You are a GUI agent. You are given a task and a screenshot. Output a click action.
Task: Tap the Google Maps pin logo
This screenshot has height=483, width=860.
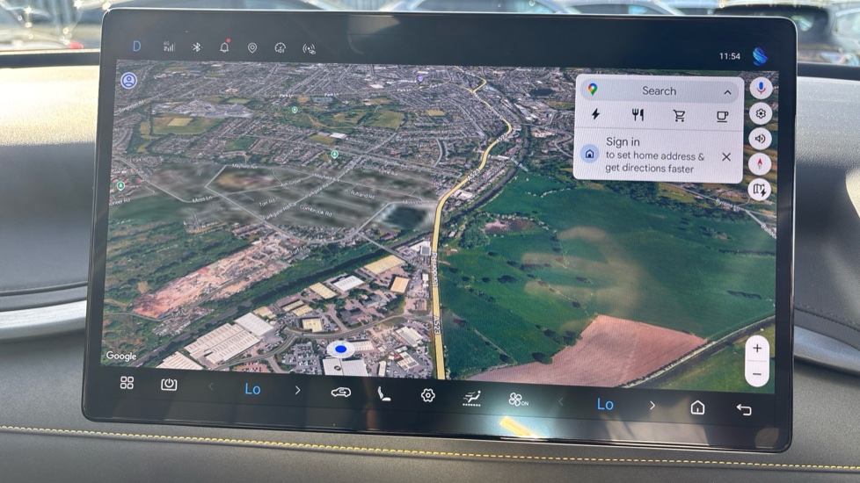click(x=593, y=90)
